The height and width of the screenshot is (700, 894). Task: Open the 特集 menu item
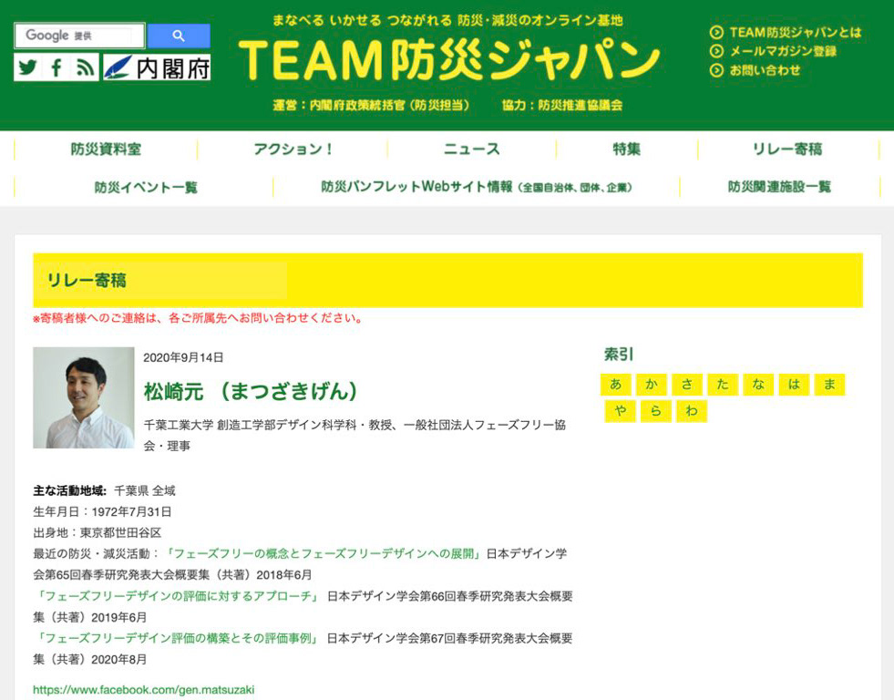627,149
